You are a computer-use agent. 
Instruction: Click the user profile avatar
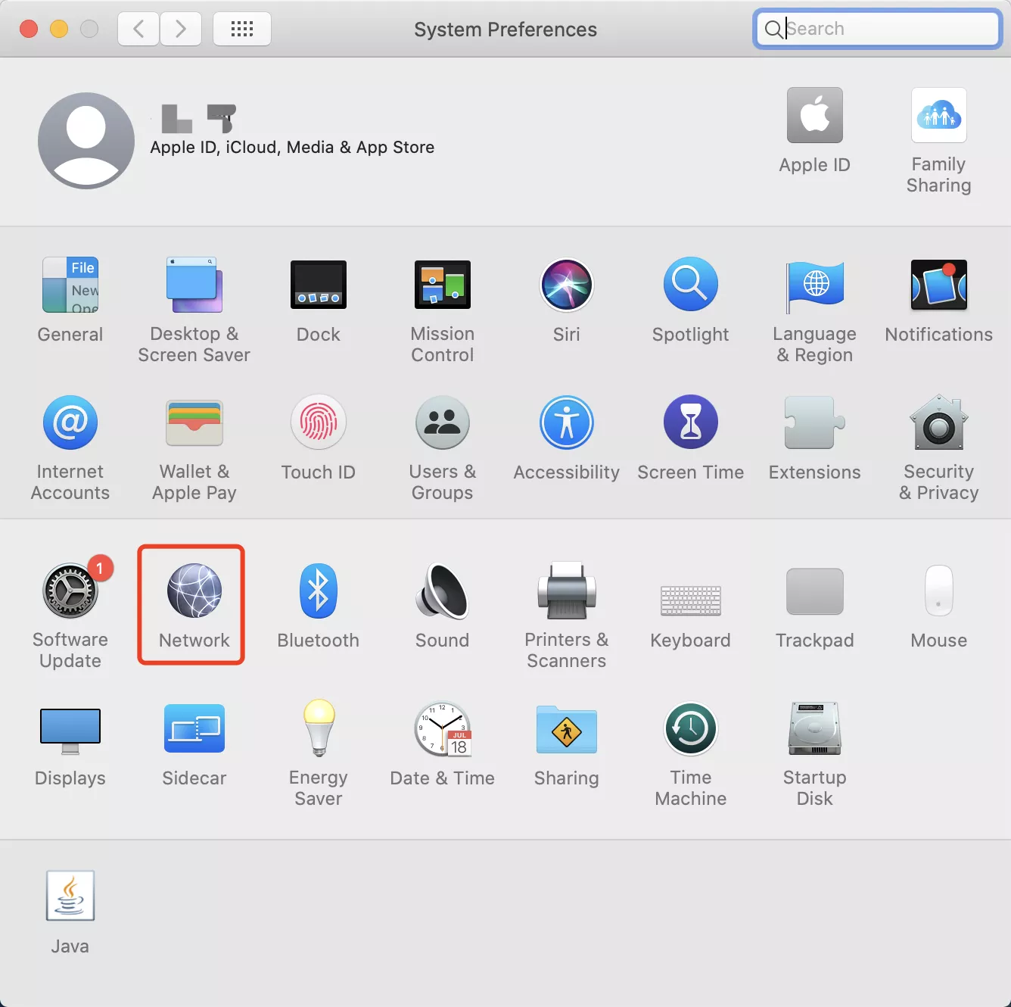click(86, 141)
